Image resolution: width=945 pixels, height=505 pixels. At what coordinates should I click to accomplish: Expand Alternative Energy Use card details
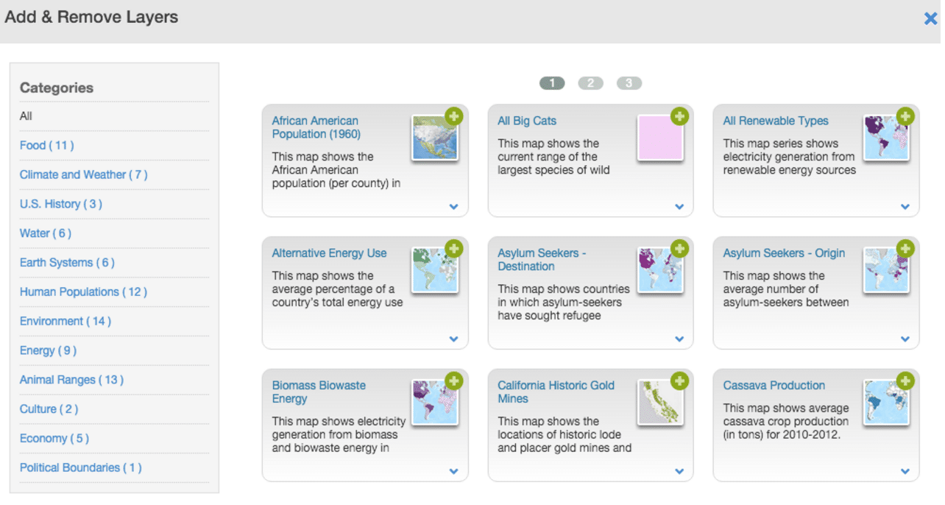[453, 339]
